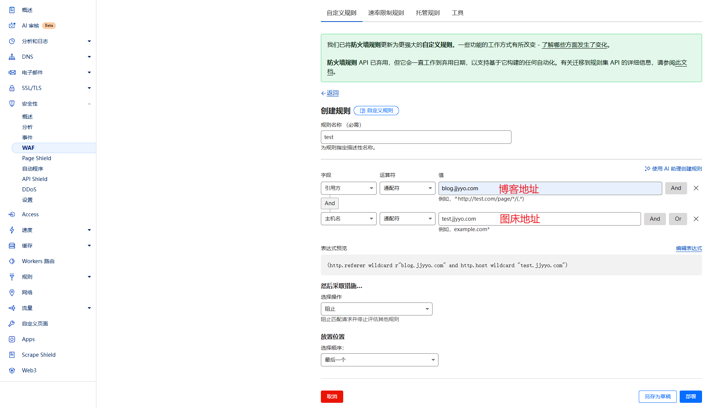This screenshot has width=708, height=408.
Task: Click the Web3 icon in sidebar
Action: pyautogui.click(x=12, y=370)
